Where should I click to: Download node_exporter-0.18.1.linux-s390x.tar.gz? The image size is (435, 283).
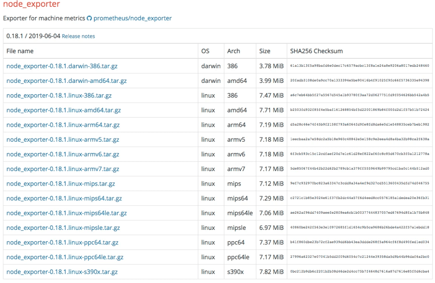(x=62, y=272)
